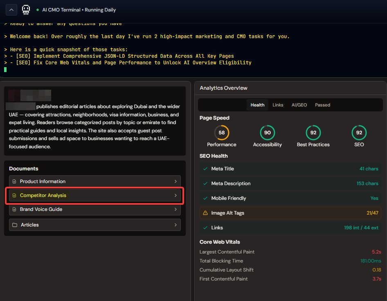Click the Largest Contentful Paint value 5.2s
This screenshot has height=301, width=387.
(376, 252)
